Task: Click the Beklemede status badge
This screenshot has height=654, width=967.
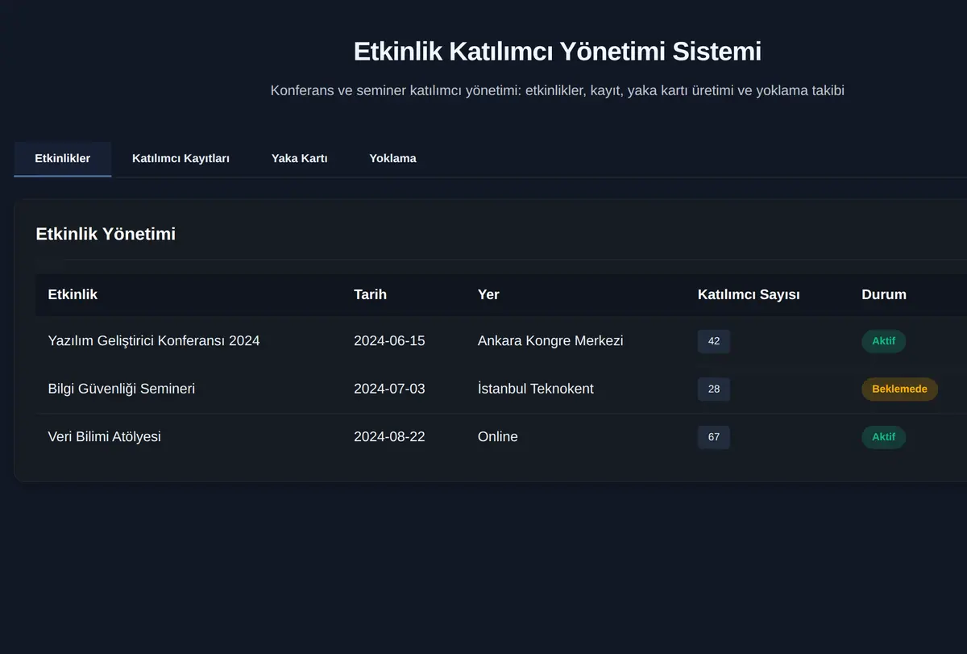Action: (899, 389)
